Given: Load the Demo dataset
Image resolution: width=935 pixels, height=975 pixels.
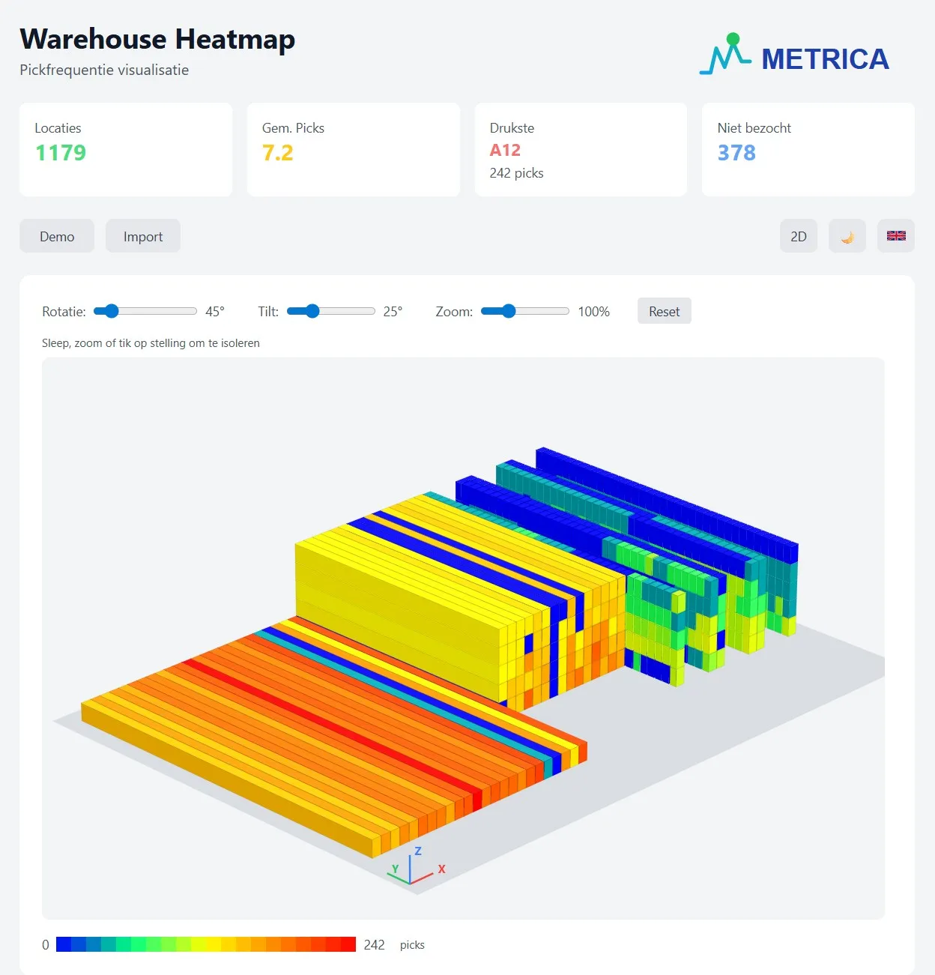Looking at the screenshot, I should tap(57, 236).
